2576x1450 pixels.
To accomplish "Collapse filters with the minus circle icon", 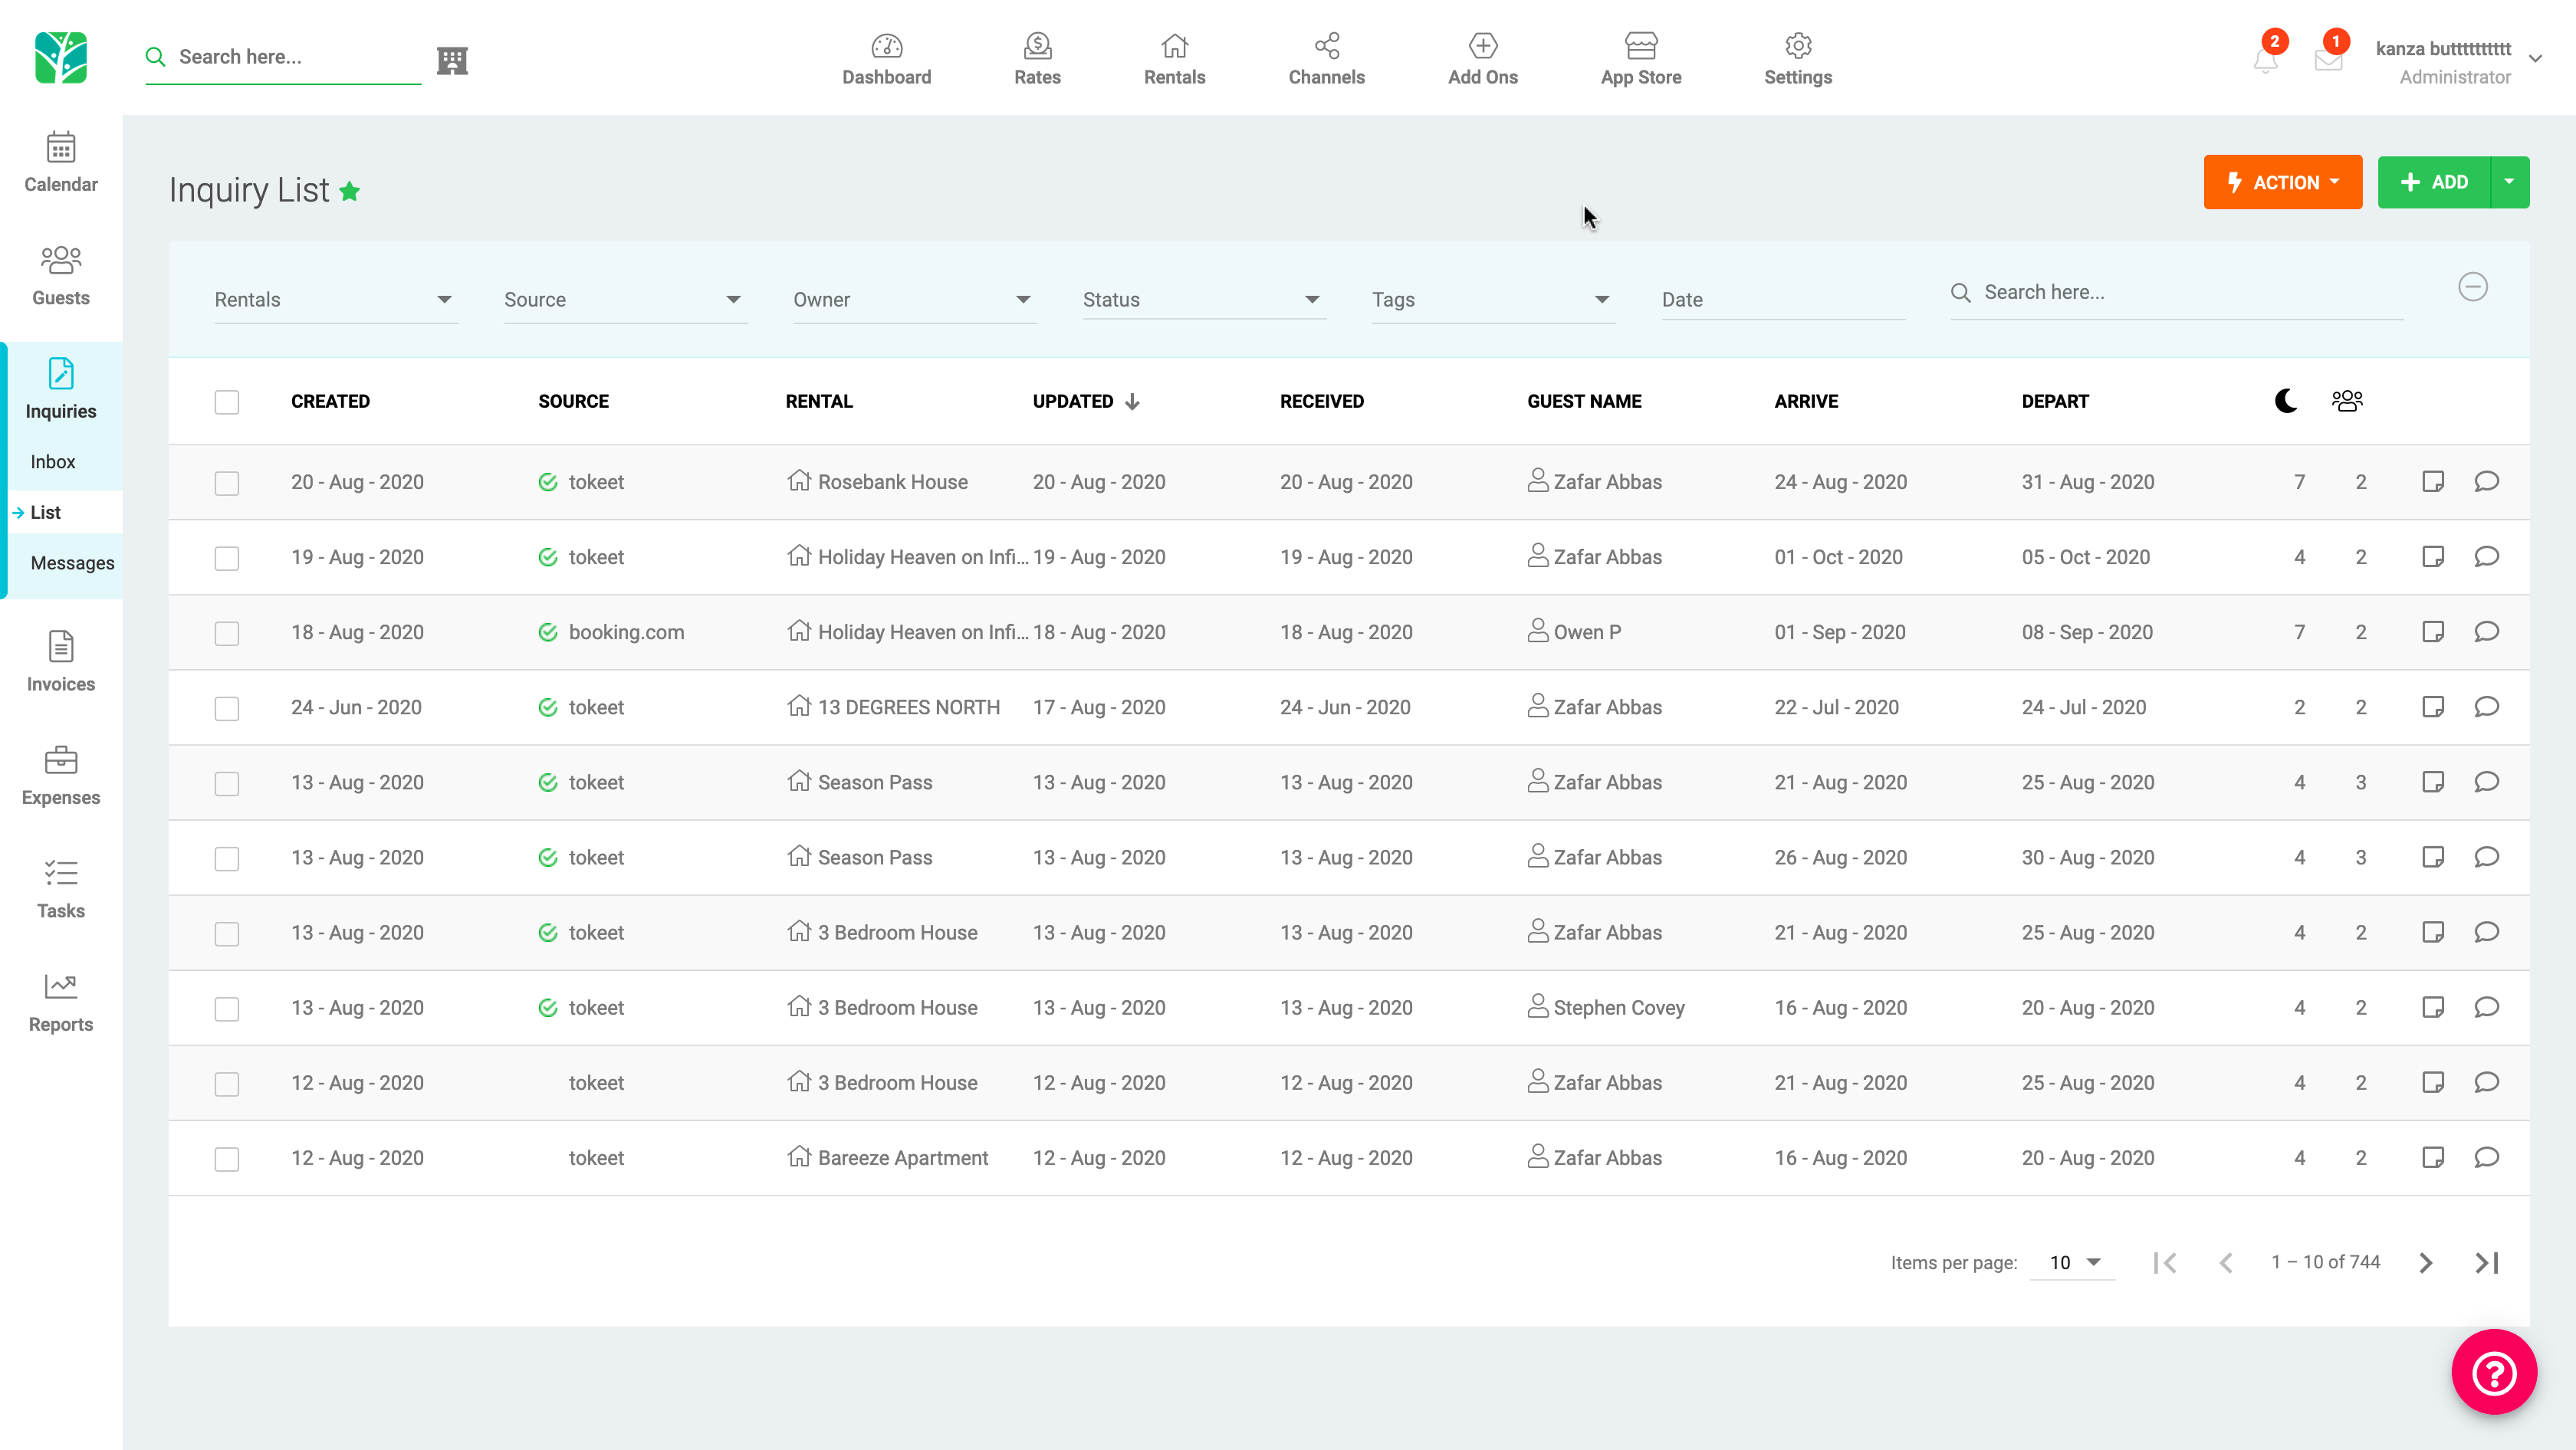I will click(2472, 288).
